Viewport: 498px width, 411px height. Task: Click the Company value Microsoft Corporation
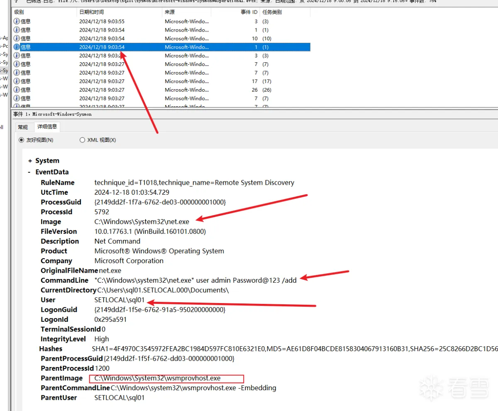click(129, 261)
